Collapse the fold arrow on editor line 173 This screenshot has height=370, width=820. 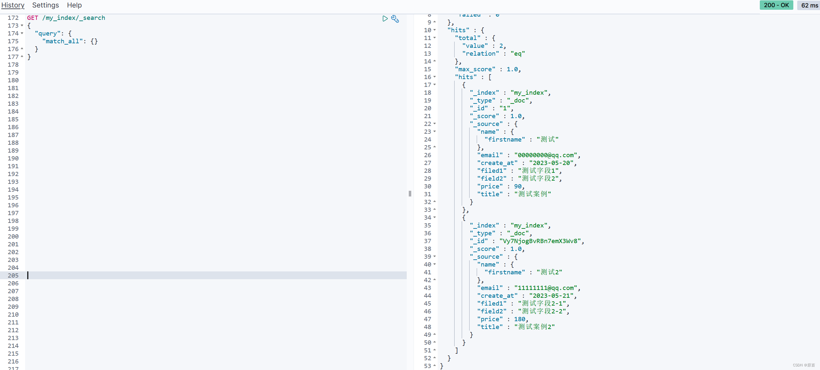point(22,25)
